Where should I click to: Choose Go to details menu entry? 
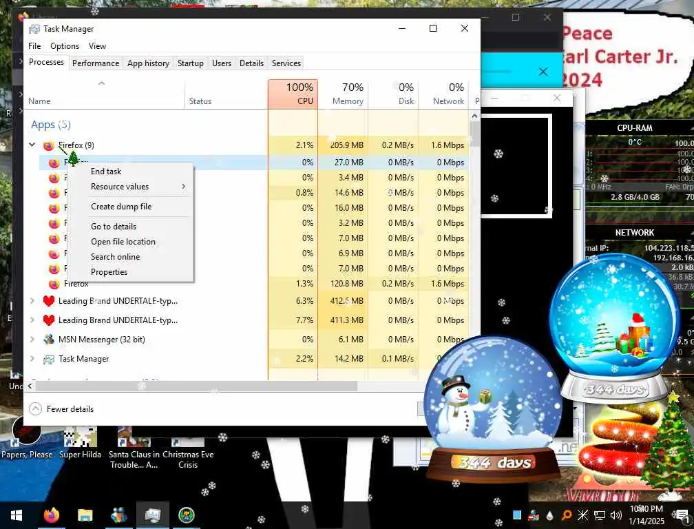(114, 226)
